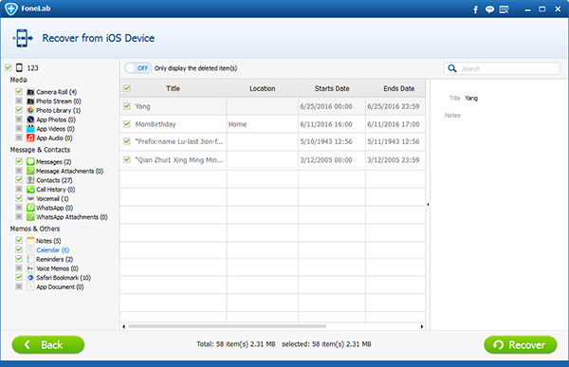
Task: Select the Qian Zhui1 Xing Ming event row
Action: [x=272, y=159]
